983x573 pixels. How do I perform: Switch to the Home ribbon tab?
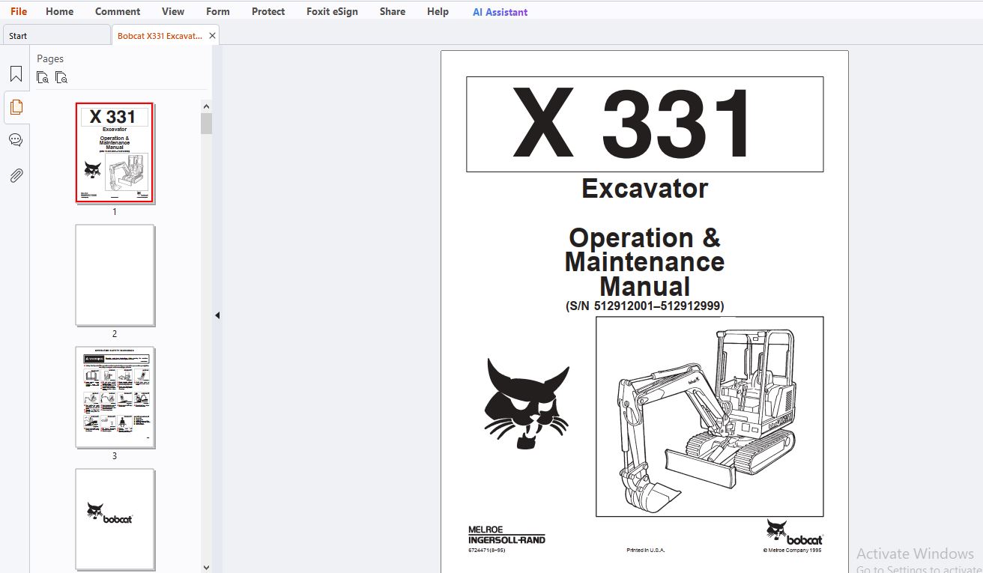click(59, 11)
